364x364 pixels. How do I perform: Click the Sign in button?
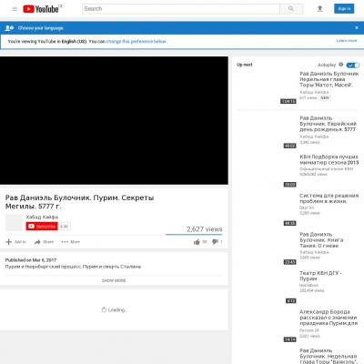pos(344,9)
